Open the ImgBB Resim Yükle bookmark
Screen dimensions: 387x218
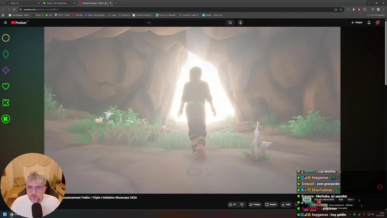pos(213,15)
